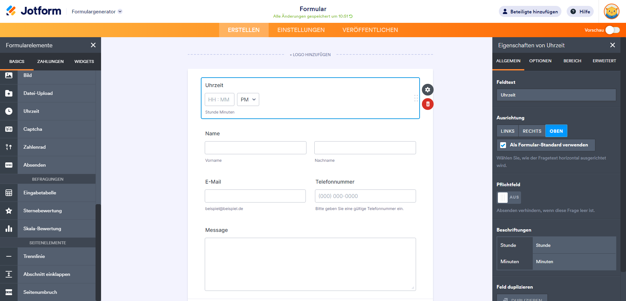
Task: Open the user avatar account menu
Action: (x=611, y=11)
